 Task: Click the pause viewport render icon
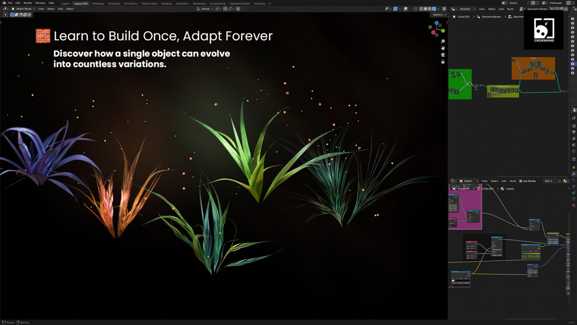point(444,9)
